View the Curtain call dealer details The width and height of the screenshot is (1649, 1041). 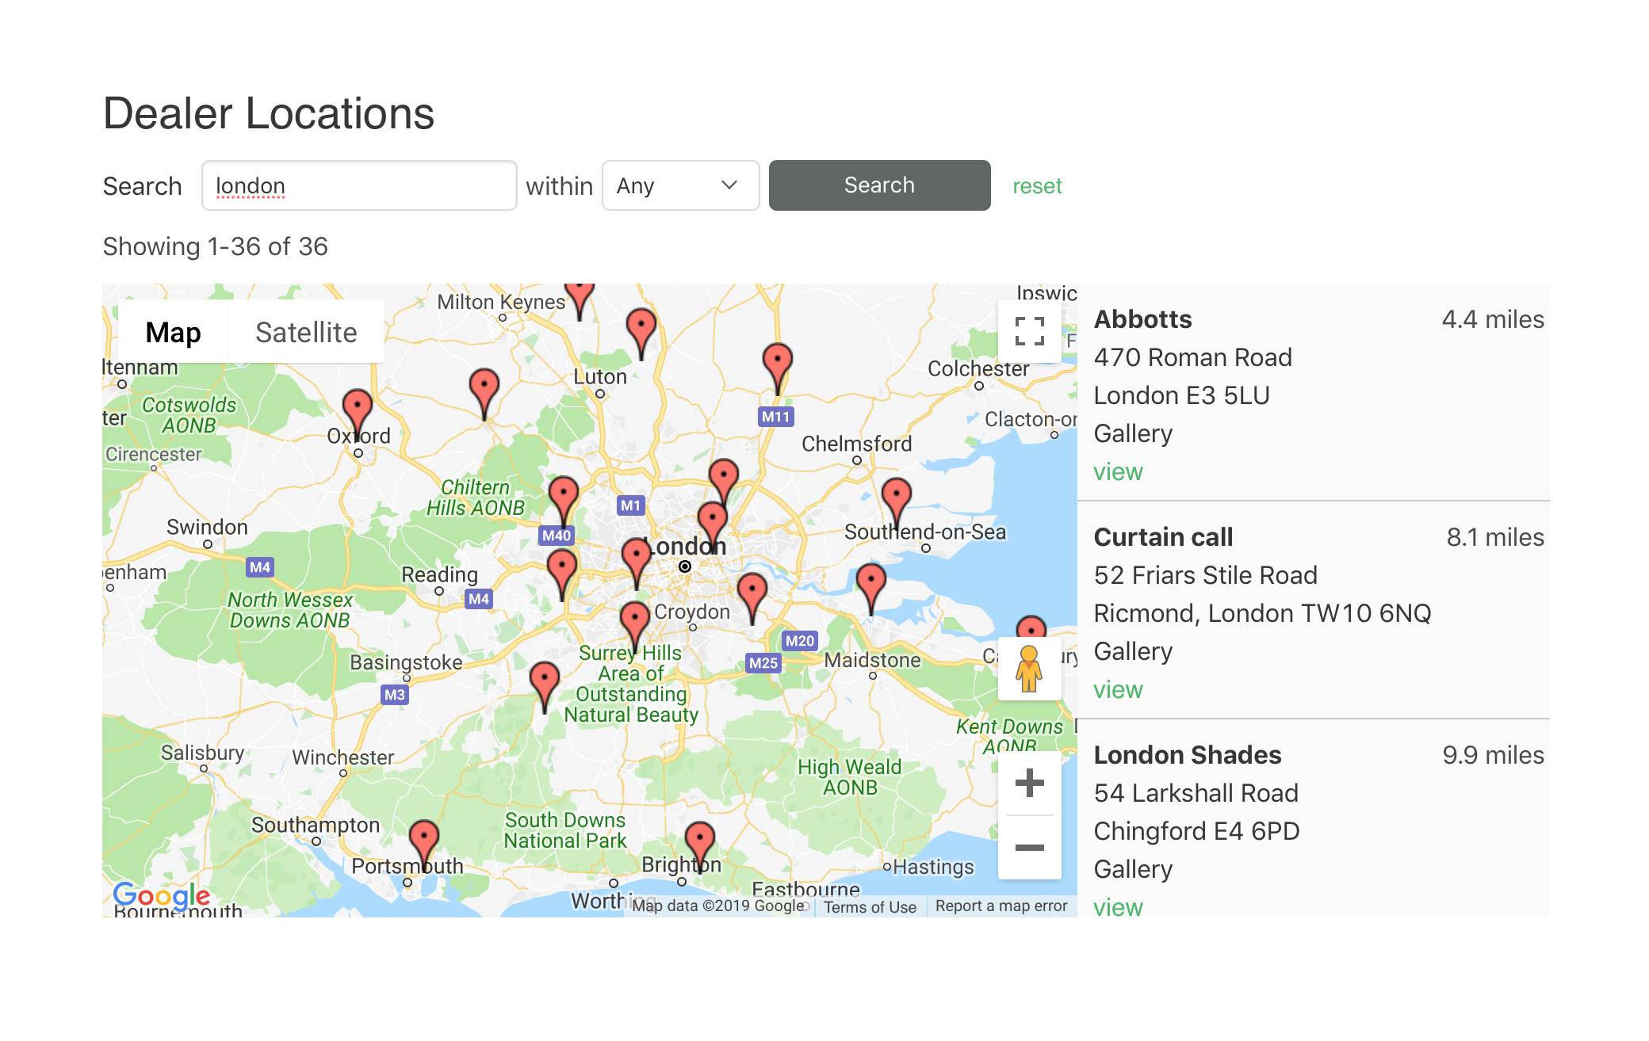[x=1118, y=690]
